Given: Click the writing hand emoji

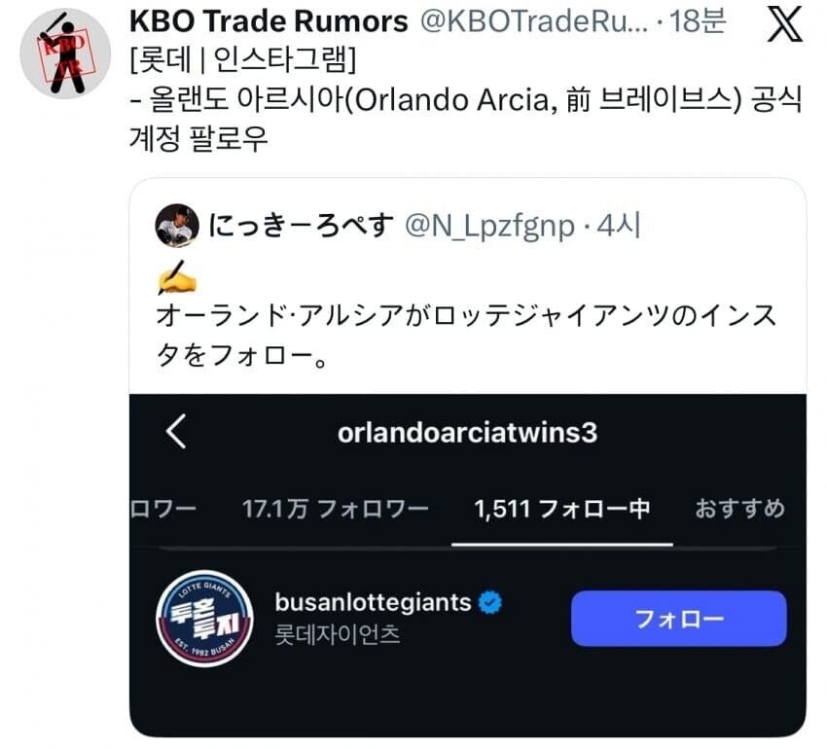Looking at the screenshot, I should click(x=177, y=277).
